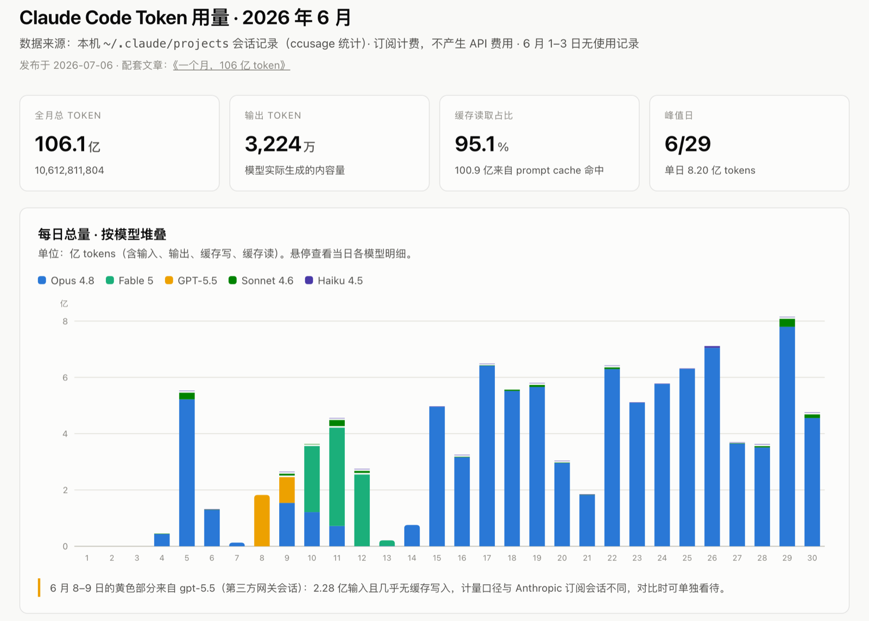869x621 pixels.
Task: Click the small teal bar for day 13
Action: click(387, 543)
